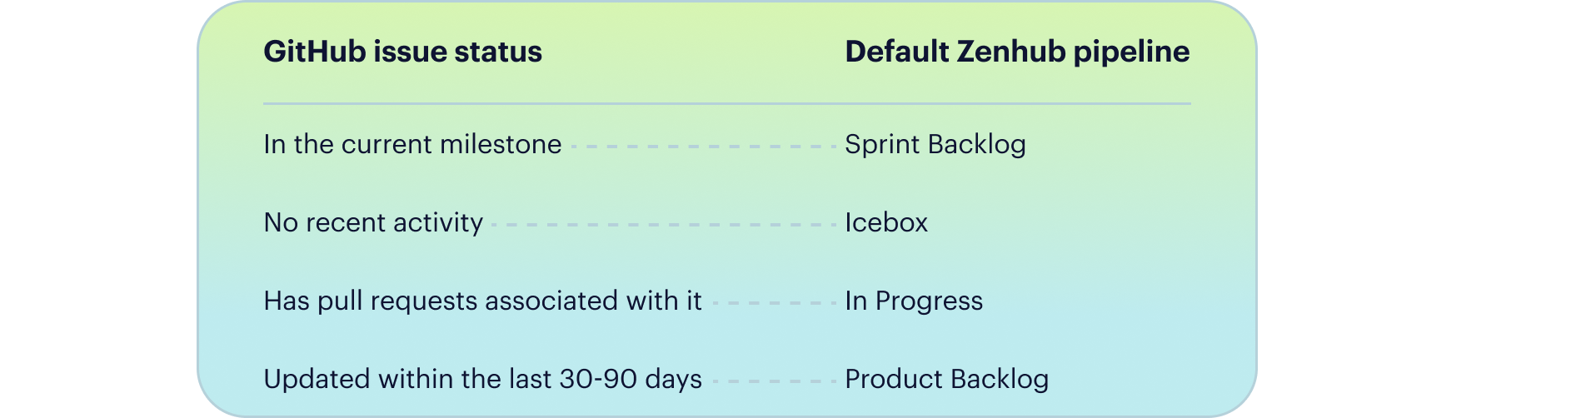
Task: Click the In Progress pipeline label
Action: [913, 301]
